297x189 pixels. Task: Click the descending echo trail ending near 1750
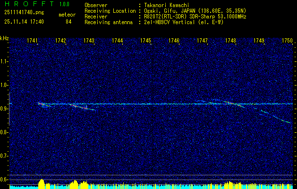(275, 116)
